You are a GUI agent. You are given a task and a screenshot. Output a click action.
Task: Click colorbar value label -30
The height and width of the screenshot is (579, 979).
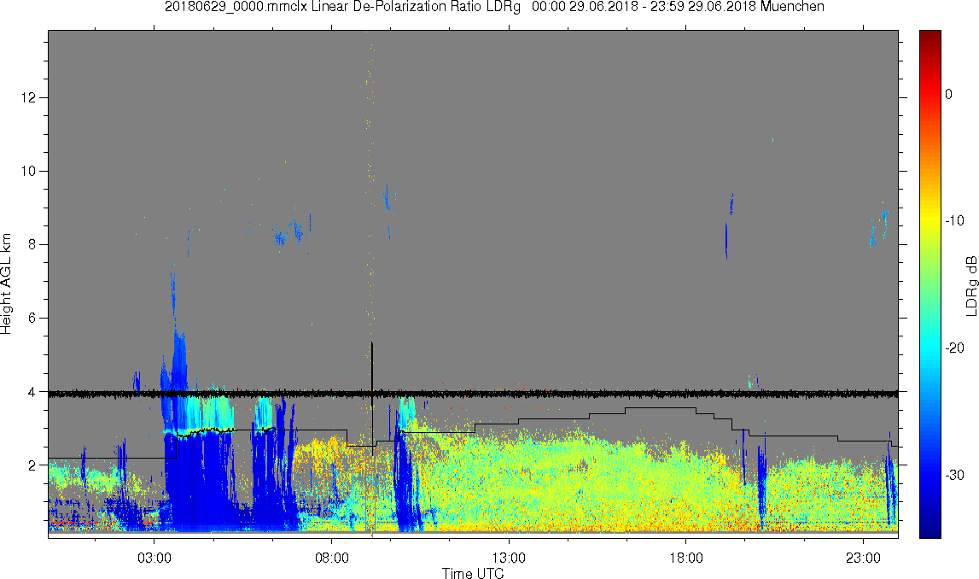[954, 476]
